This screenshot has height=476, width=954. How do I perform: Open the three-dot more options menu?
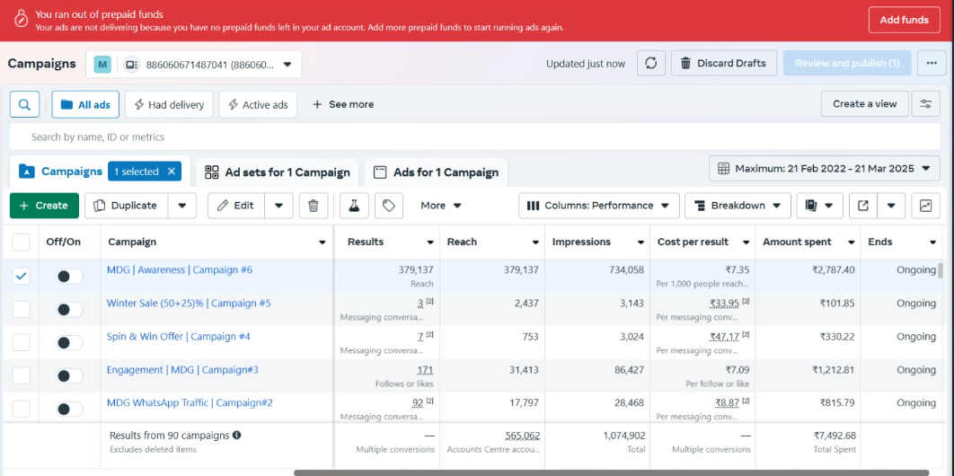click(932, 64)
